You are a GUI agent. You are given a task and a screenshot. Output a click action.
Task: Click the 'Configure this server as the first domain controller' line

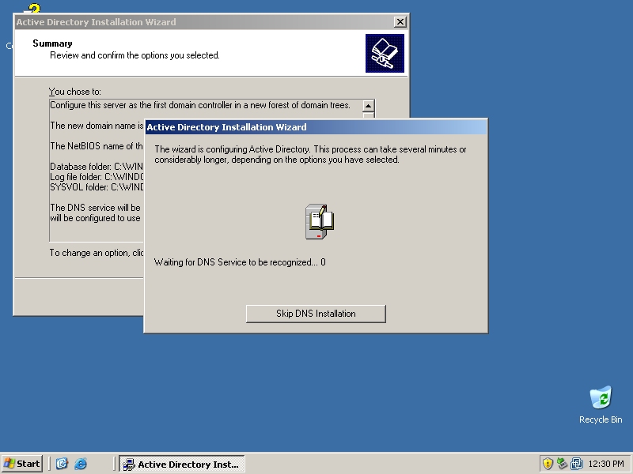pos(200,105)
